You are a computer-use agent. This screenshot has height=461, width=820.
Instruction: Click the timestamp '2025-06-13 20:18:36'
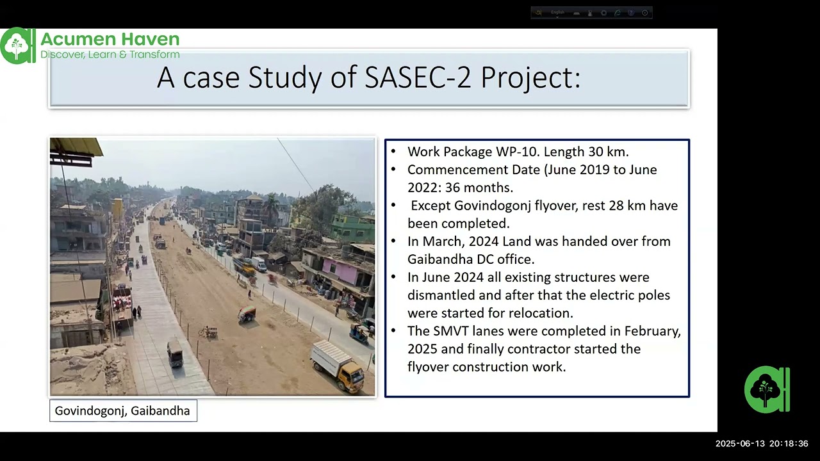tap(762, 444)
